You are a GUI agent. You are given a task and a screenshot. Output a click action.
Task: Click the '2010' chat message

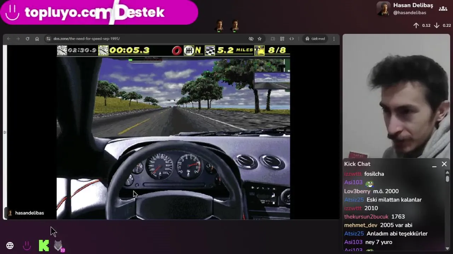(x=371, y=208)
